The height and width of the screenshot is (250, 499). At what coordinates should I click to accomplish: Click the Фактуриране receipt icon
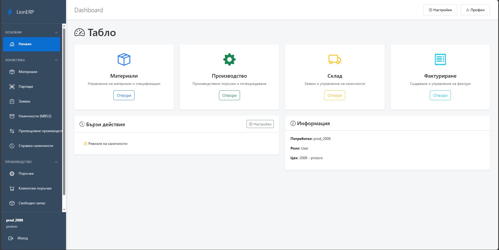pyautogui.click(x=440, y=59)
